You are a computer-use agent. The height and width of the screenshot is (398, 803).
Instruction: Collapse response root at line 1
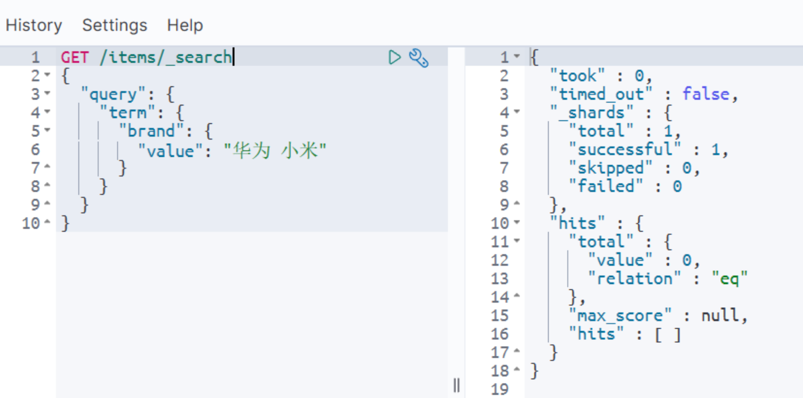(517, 56)
